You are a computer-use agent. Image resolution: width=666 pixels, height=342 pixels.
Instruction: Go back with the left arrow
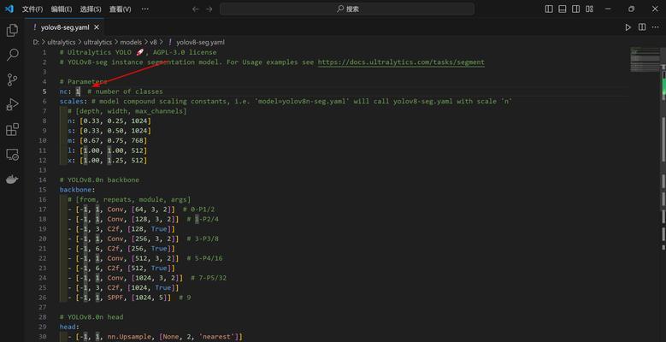coord(196,9)
